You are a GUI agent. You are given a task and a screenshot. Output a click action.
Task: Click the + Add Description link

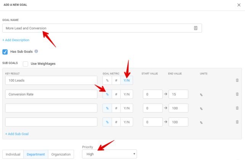(16, 40)
